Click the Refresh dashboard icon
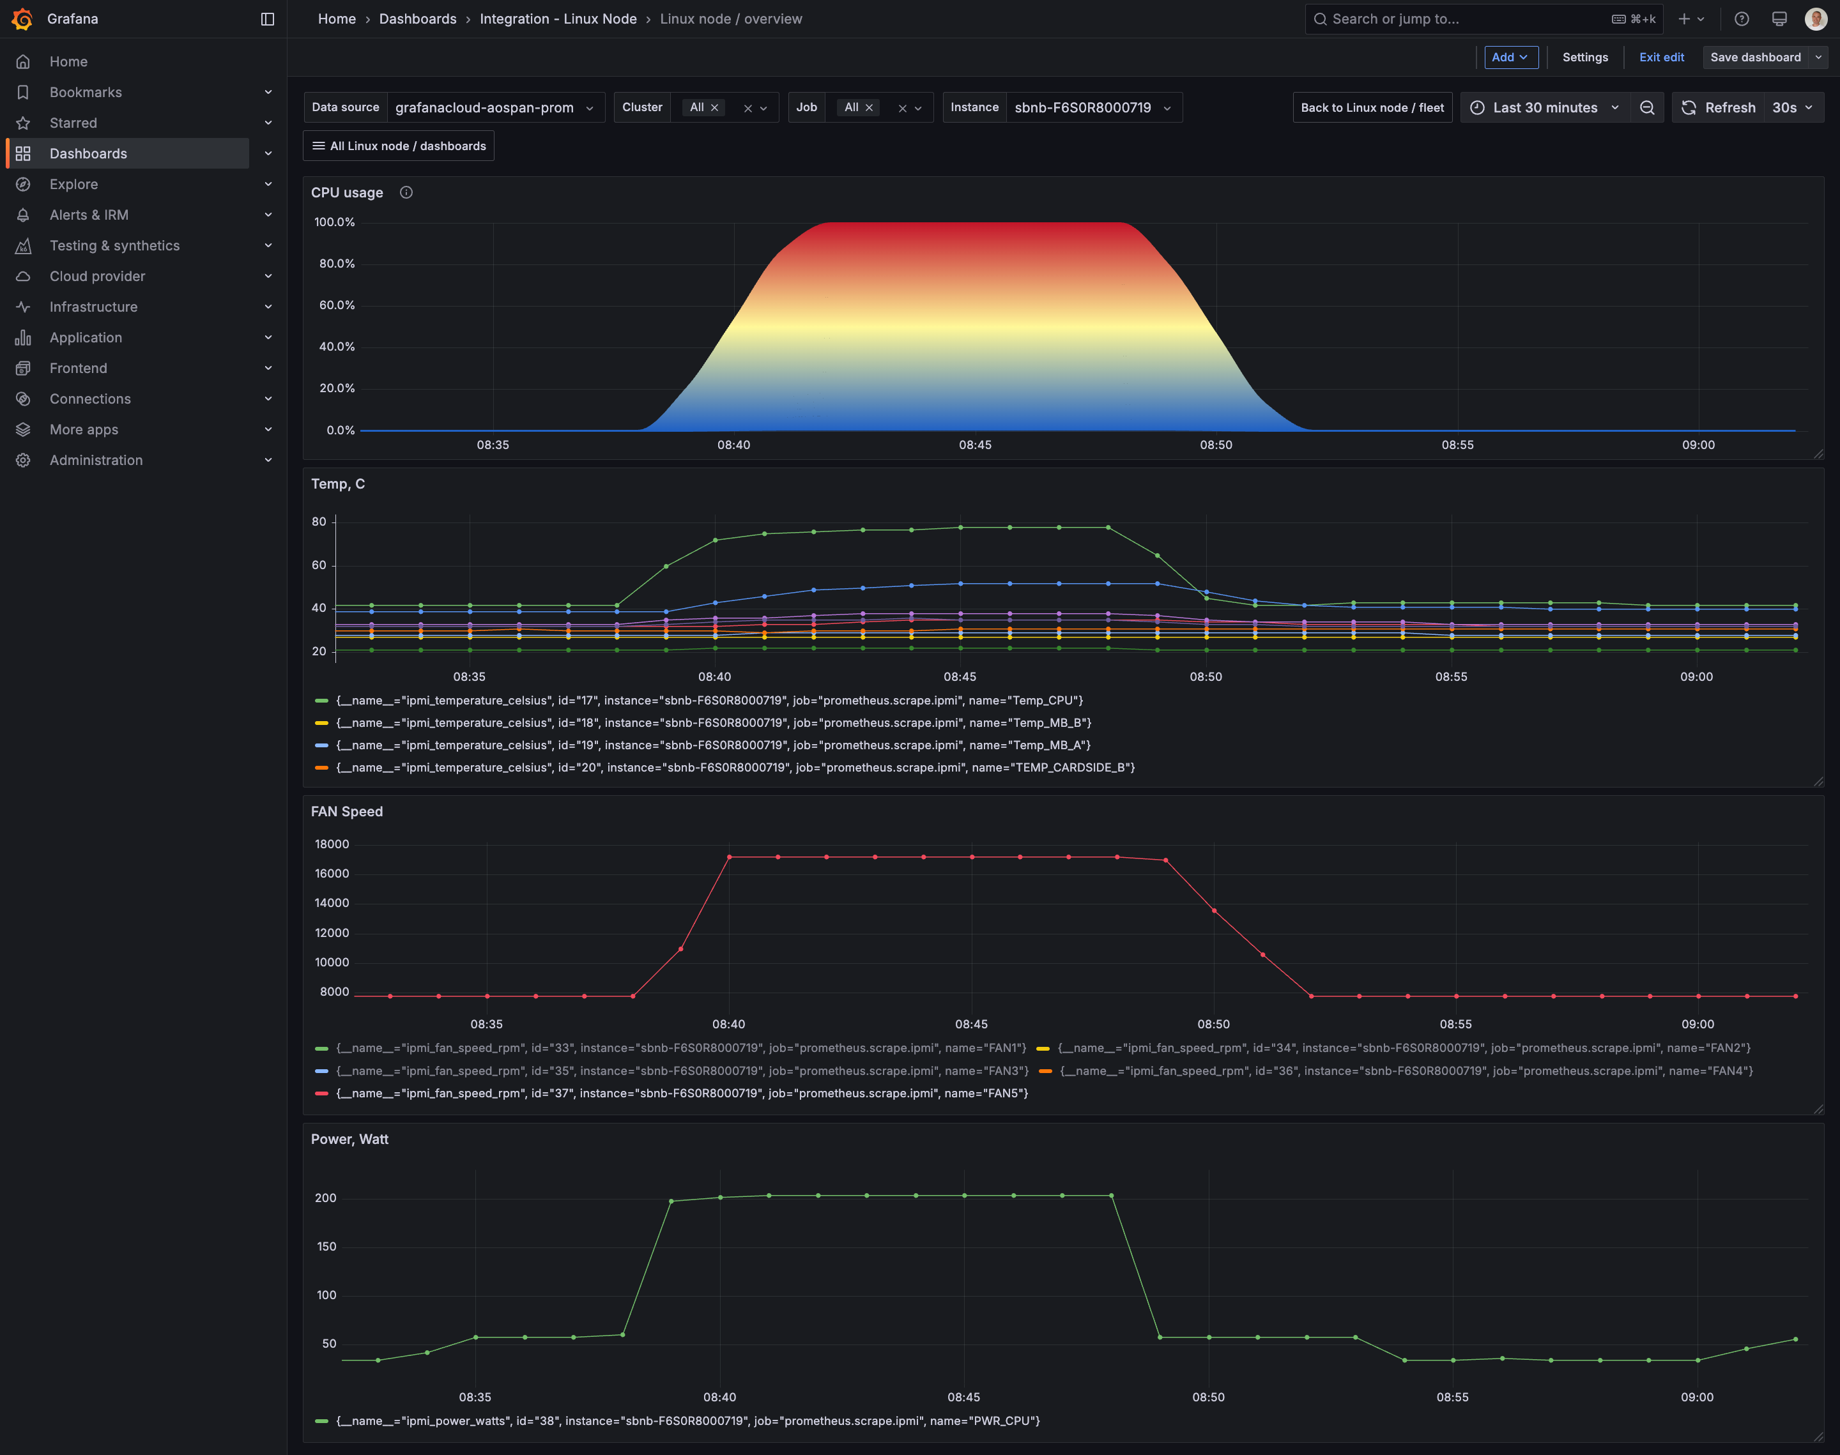Viewport: 1840px width, 1455px height. click(x=1689, y=107)
